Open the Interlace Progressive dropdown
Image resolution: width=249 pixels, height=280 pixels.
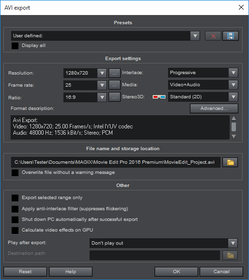point(203,73)
